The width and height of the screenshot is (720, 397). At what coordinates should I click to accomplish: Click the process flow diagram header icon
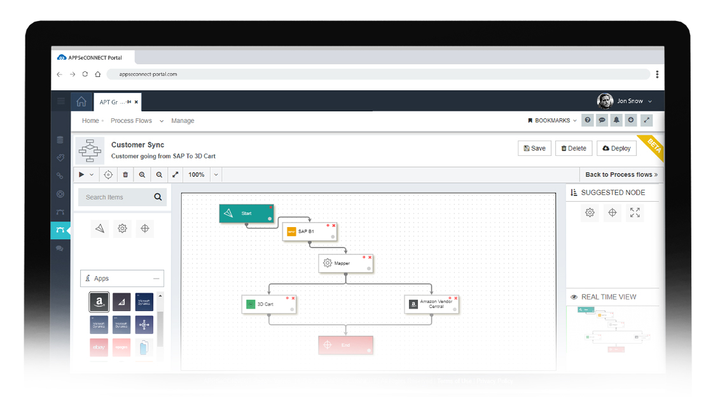[x=90, y=150]
